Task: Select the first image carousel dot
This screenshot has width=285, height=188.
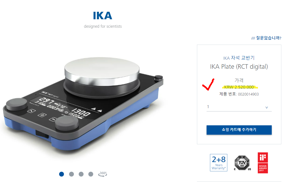Action: pyautogui.click(x=62, y=174)
